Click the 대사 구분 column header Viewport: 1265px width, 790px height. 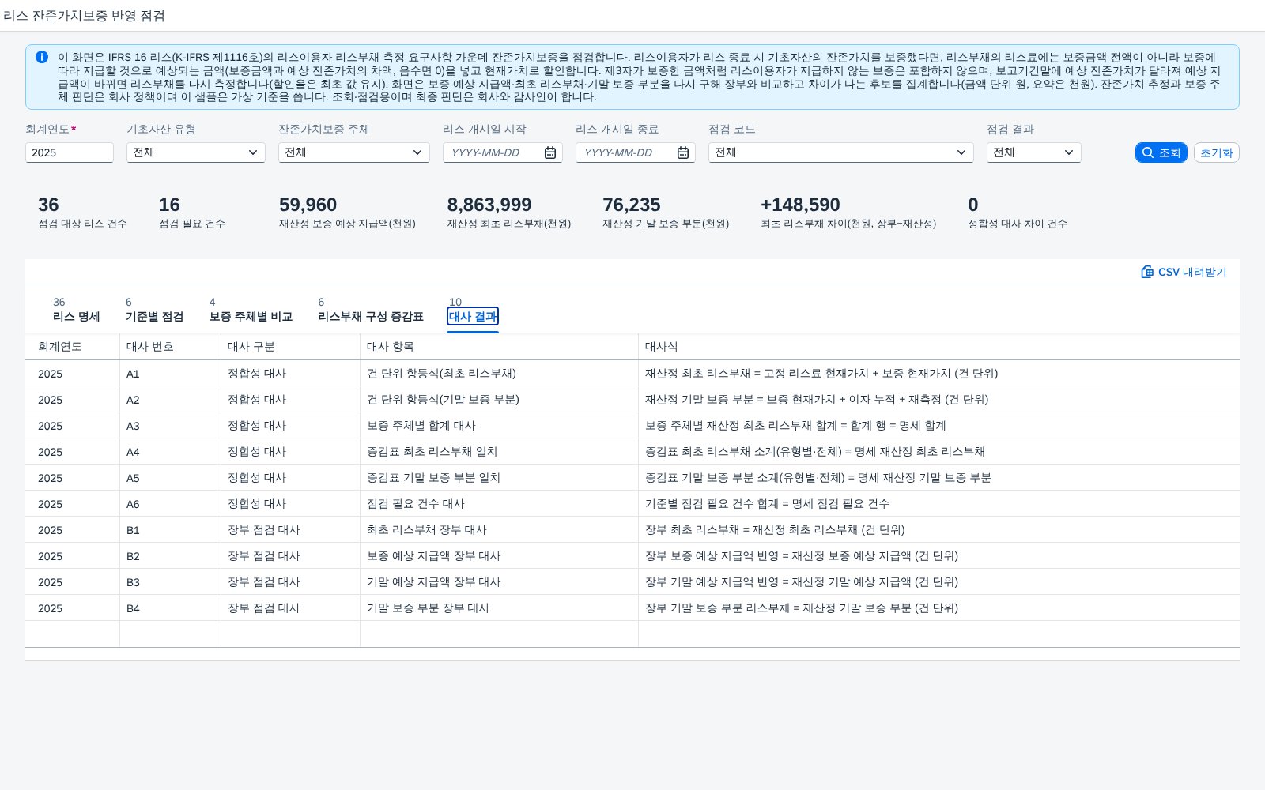point(290,347)
